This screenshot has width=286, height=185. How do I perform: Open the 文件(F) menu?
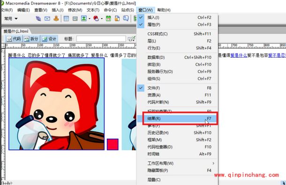[x=7, y=10]
